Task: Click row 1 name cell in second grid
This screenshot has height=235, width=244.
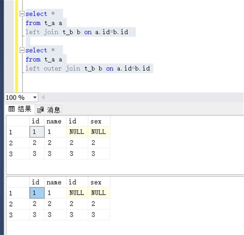Action: (x=55, y=193)
